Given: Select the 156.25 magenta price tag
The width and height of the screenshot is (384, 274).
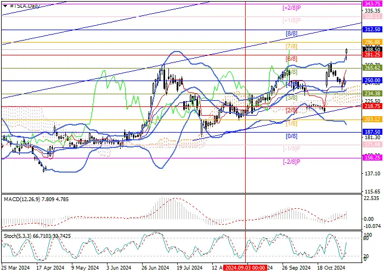Looking at the screenshot, I should coord(372,158).
